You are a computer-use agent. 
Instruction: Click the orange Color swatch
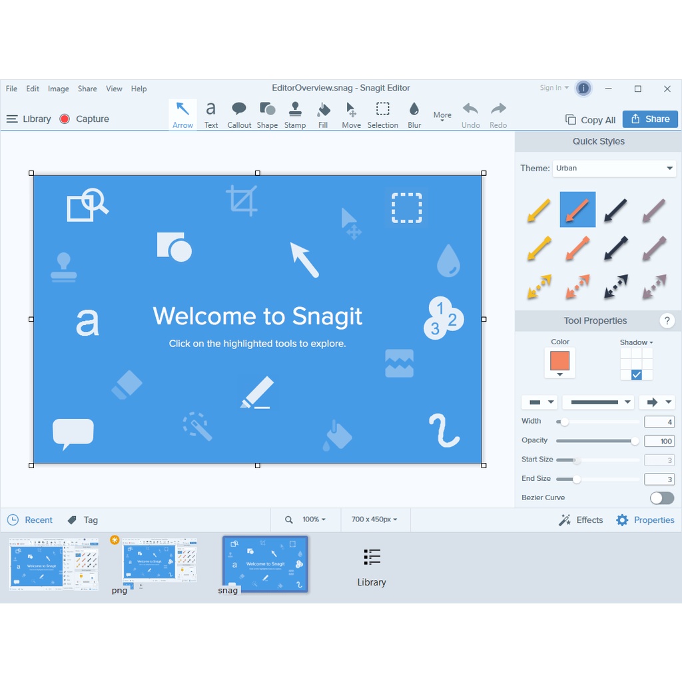click(x=559, y=361)
